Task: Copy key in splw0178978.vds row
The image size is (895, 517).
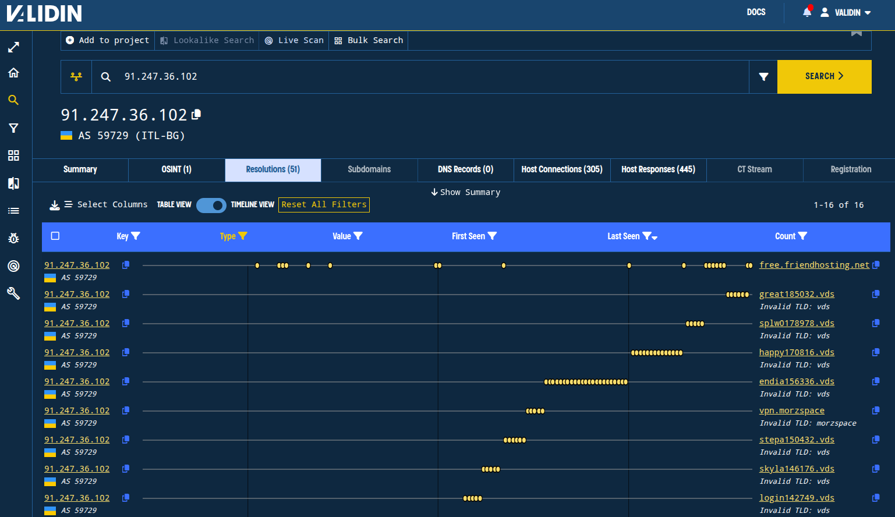Action: (125, 323)
